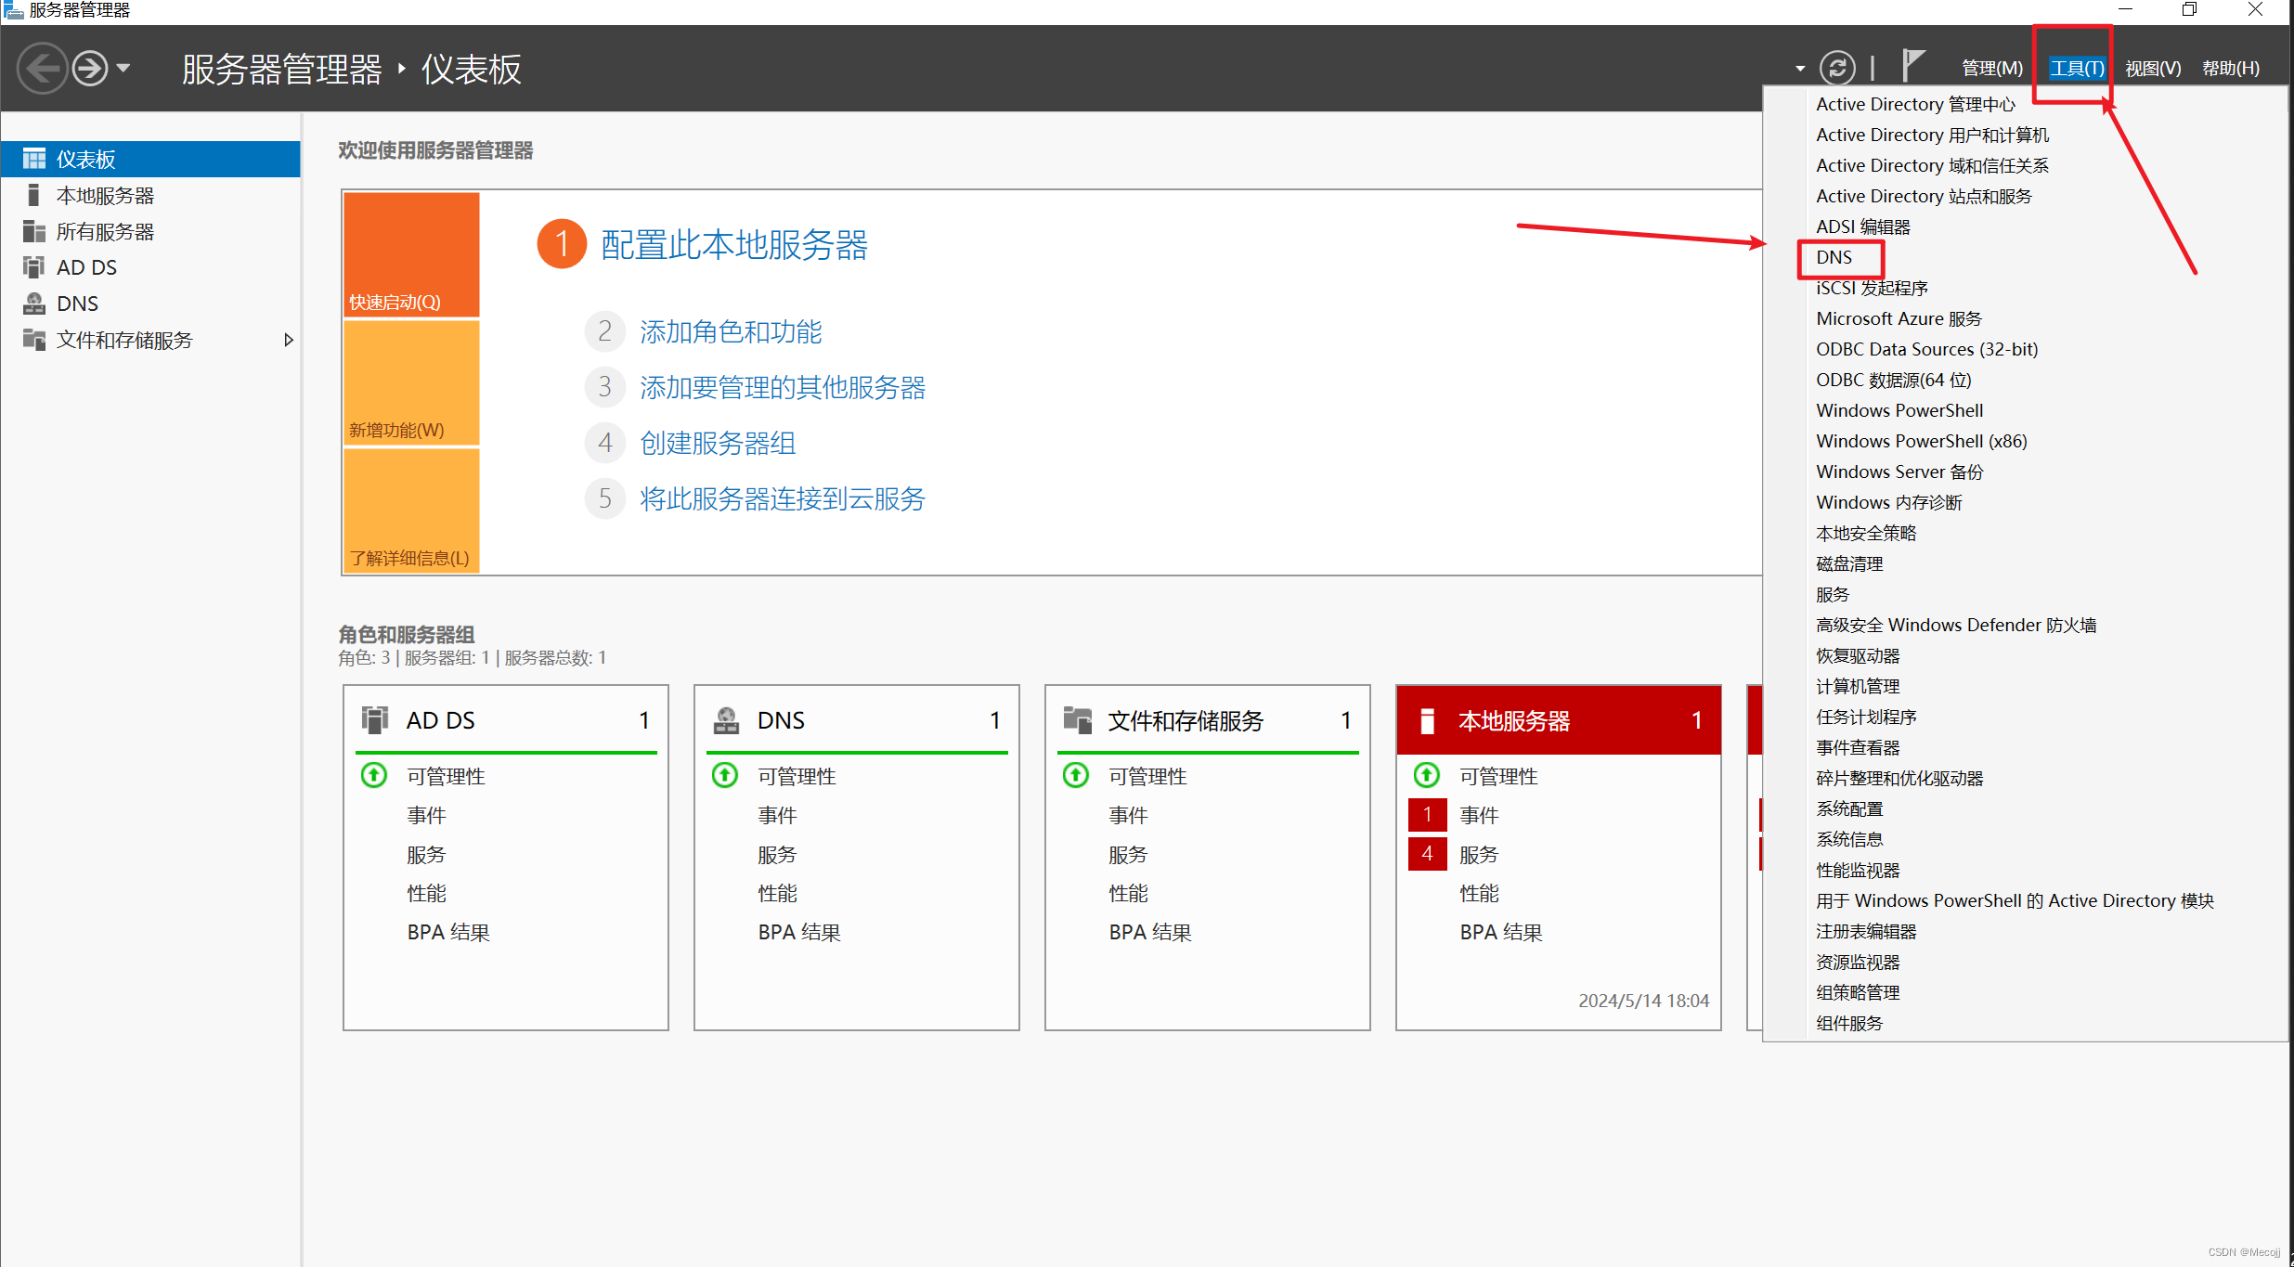This screenshot has width=2294, height=1267.
Task: Select 本地服务器 in sidebar
Action: tap(105, 195)
